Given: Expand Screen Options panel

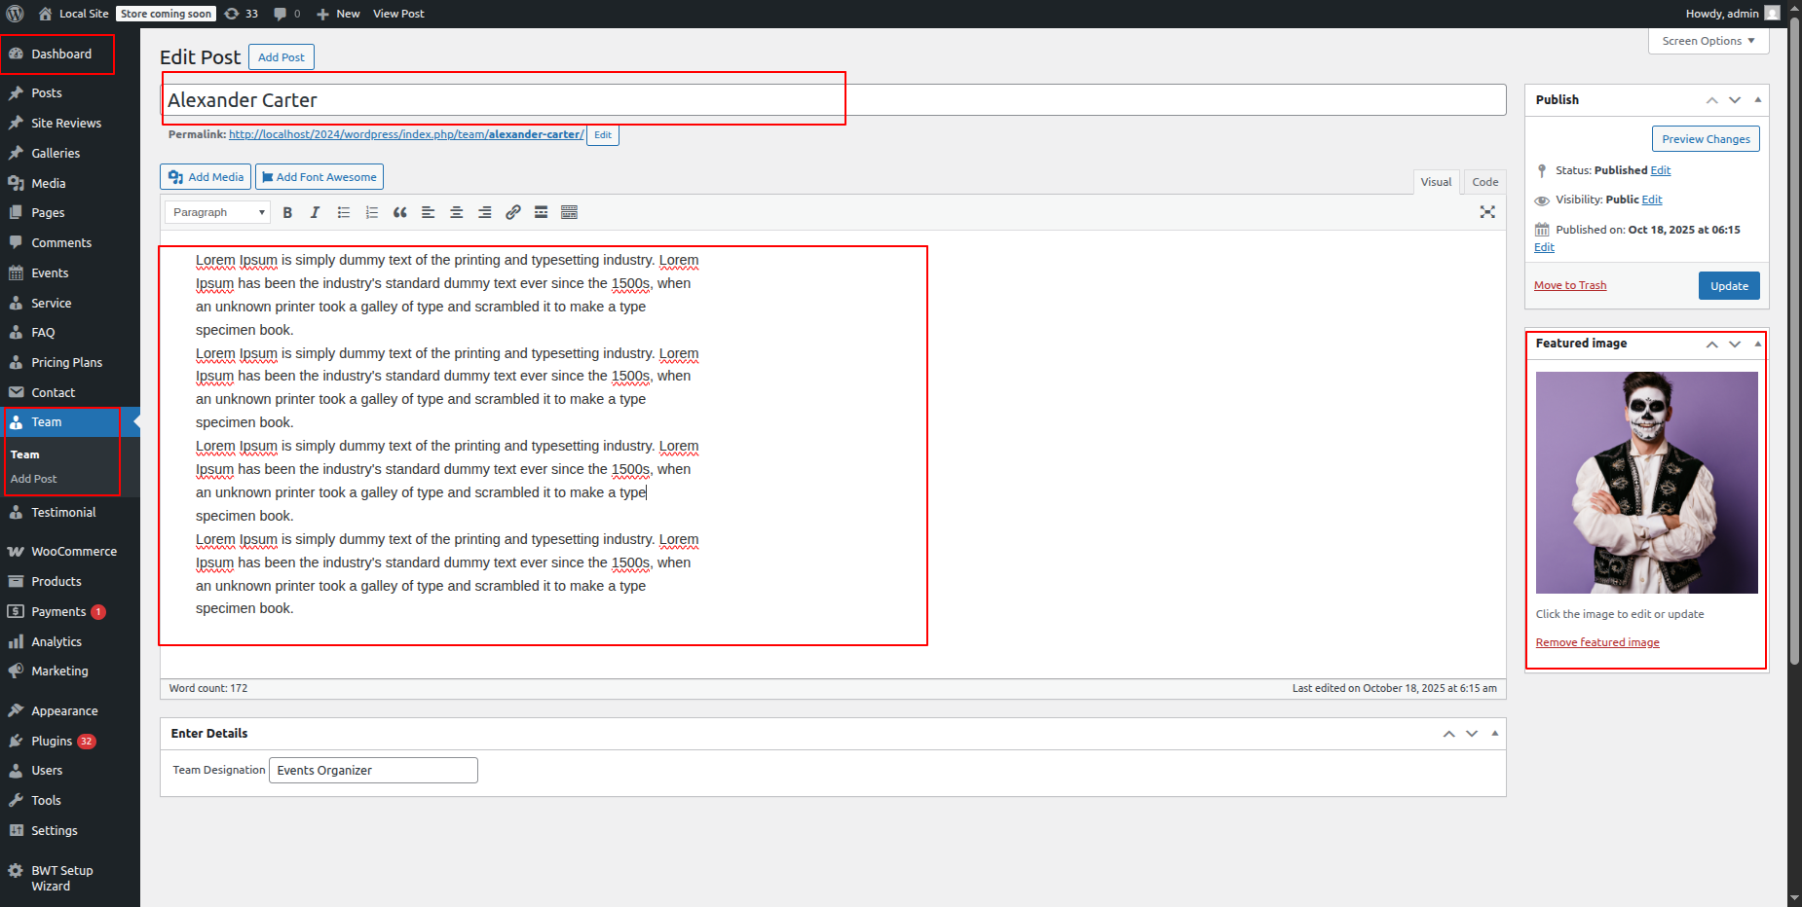Looking at the screenshot, I should 1708,41.
